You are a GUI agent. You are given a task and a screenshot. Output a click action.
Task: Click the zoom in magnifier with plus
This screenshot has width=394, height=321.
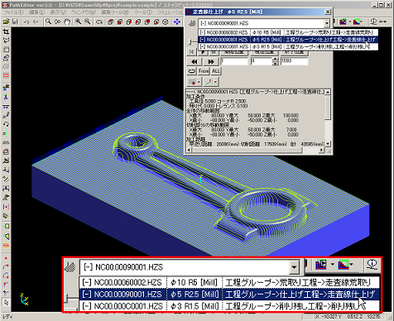(x=79, y=22)
